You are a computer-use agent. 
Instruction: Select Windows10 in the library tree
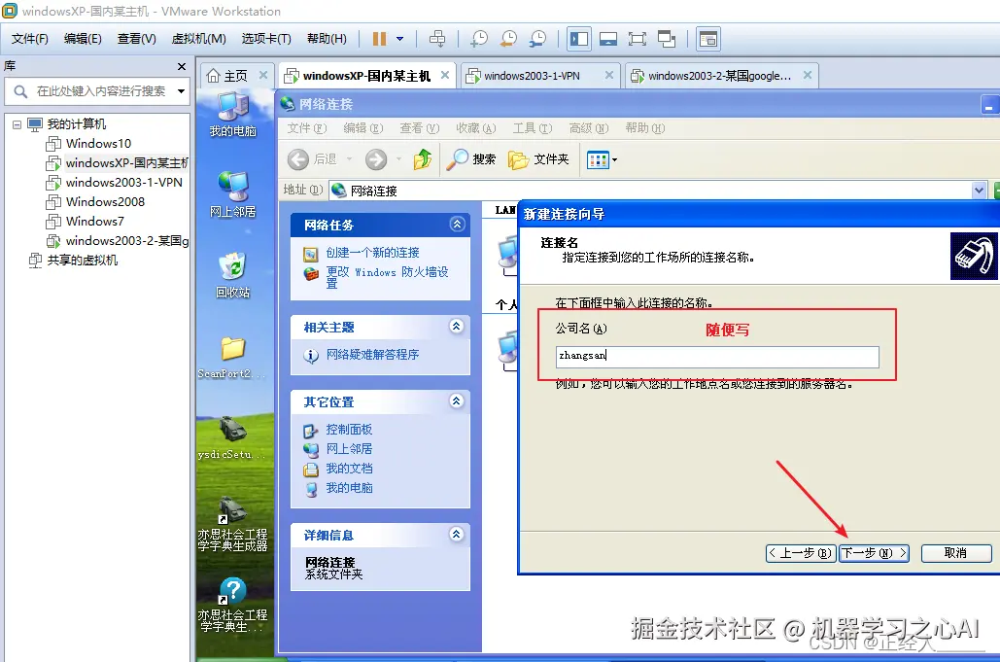pos(98,144)
